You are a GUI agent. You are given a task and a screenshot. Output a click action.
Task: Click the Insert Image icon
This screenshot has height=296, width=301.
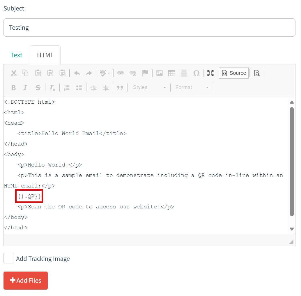point(160,73)
